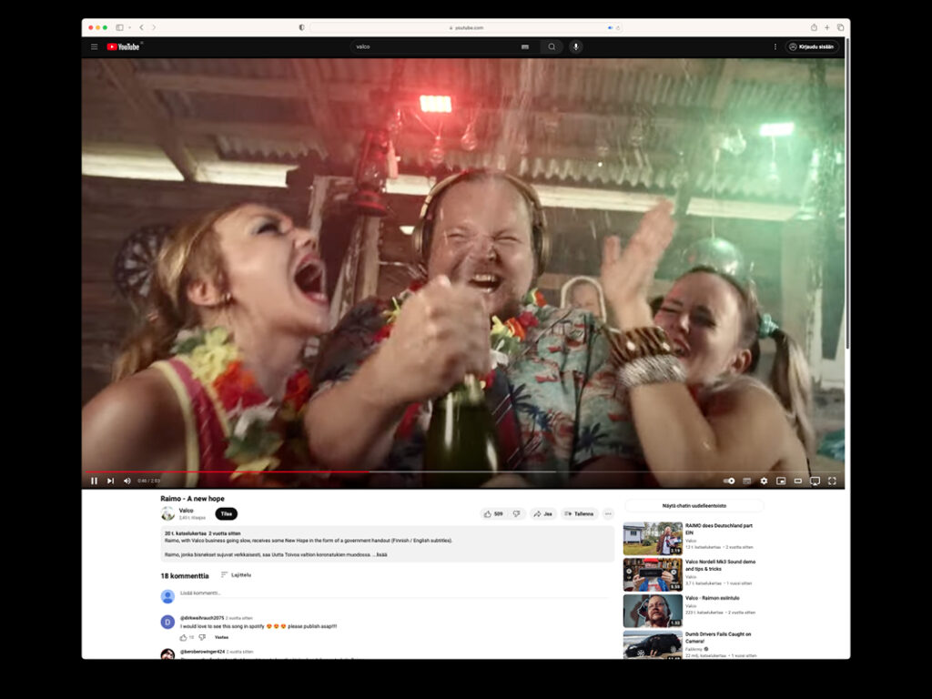Open the @dirkweihrauch2075 username link
Screen dimensions: 932x699
point(202,618)
